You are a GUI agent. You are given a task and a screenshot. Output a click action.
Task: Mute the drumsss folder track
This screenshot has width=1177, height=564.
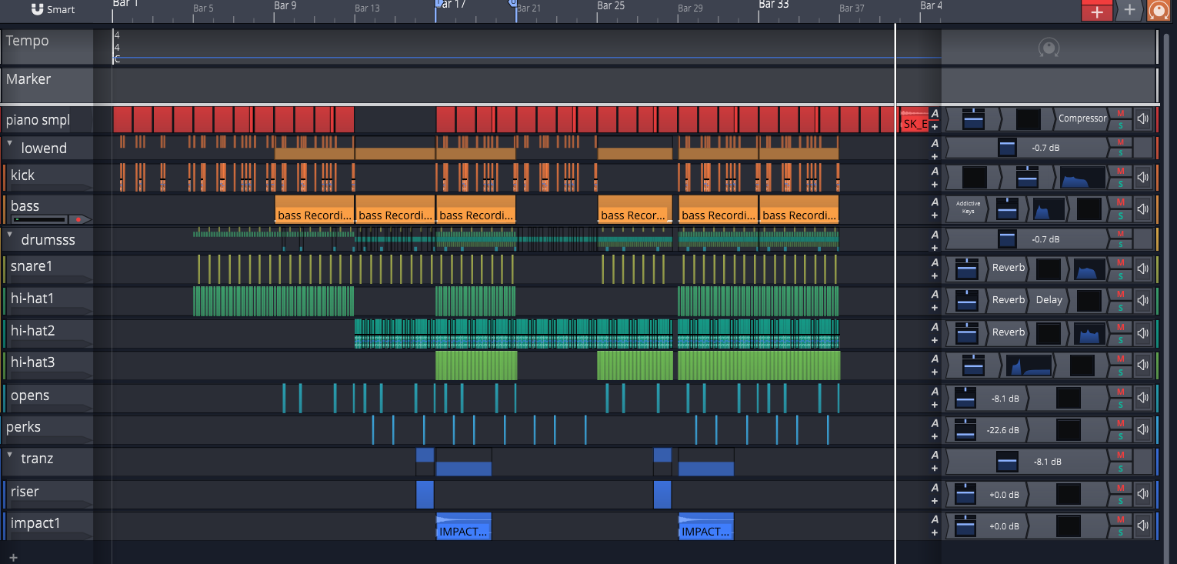click(1120, 234)
